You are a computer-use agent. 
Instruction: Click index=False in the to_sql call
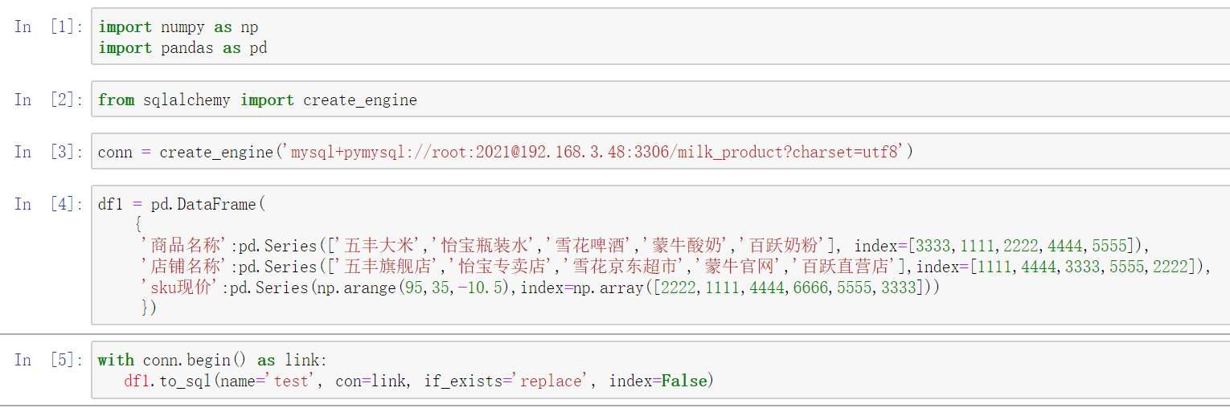point(657,381)
